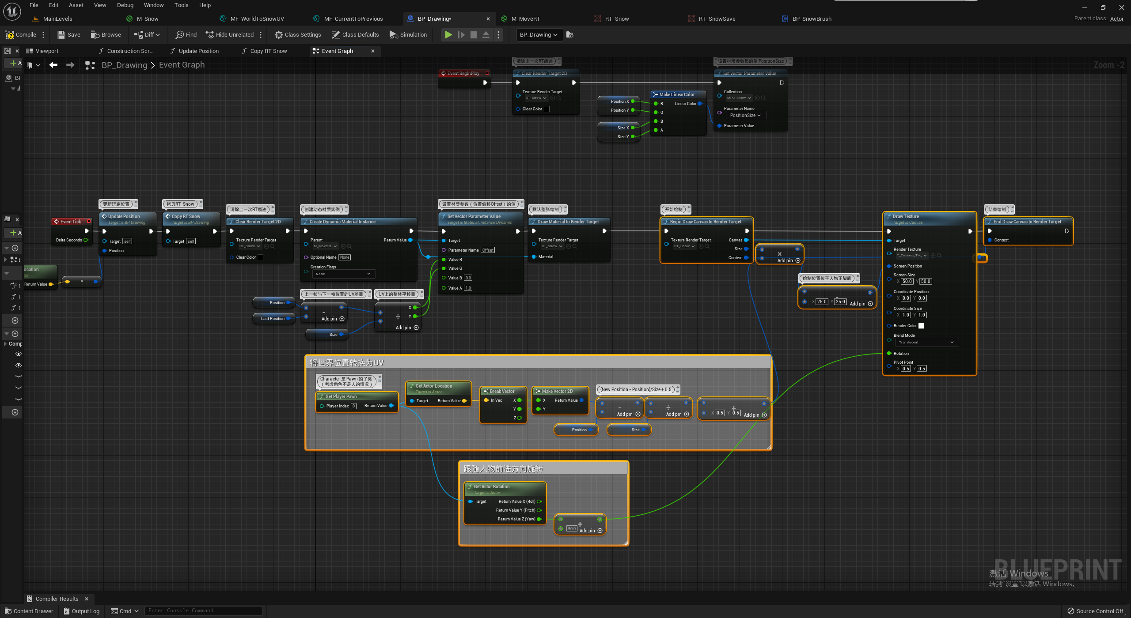Click the Eject icon in play controls
Image resolution: width=1131 pixels, height=618 pixels.
coord(486,34)
